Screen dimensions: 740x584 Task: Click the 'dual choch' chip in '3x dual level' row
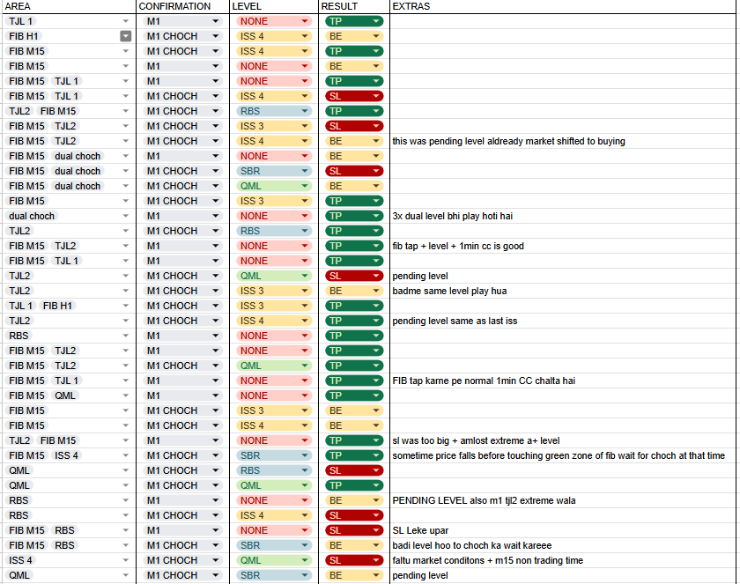(32, 216)
